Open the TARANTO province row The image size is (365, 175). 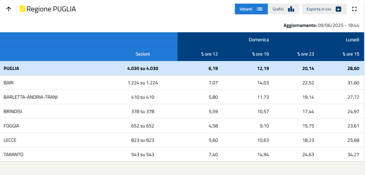pyautogui.click(x=14, y=154)
